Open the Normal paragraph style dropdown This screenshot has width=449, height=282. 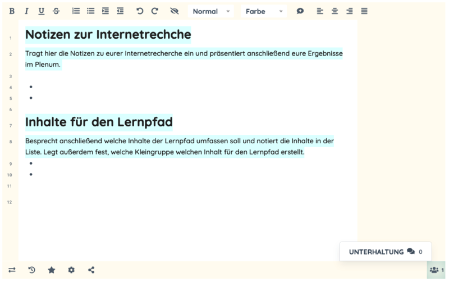[211, 11]
